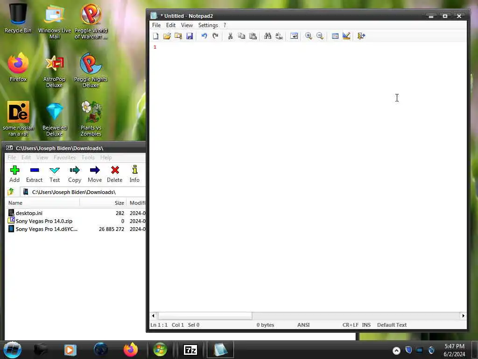Viewport: 478px width, 359px height.
Task: Open the customize schemes icon
Action: [x=346, y=36]
